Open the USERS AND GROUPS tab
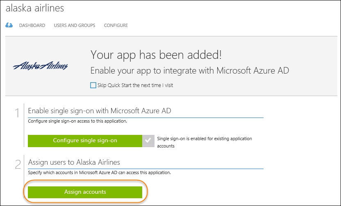Image resolution: width=341 pixels, height=206 pixels. click(x=75, y=25)
